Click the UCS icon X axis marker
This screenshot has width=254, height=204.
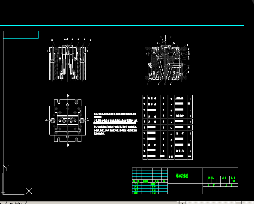[29, 191]
